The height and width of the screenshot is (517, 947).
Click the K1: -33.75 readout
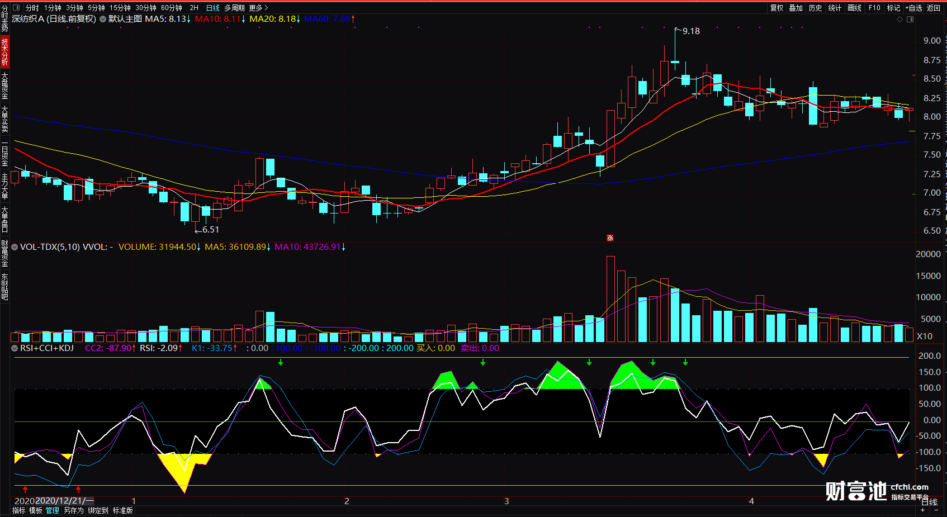click(215, 348)
